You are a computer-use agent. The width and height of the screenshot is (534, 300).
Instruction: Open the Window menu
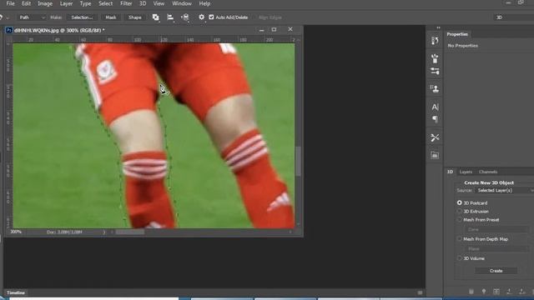[x=182, y=3]
